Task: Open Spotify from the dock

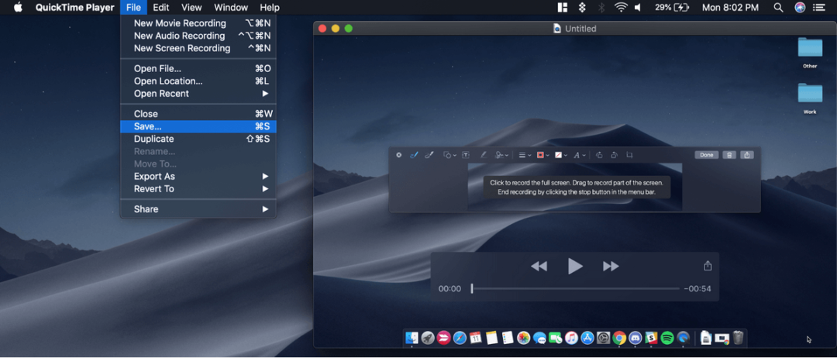Action: [x=666, y=338]
